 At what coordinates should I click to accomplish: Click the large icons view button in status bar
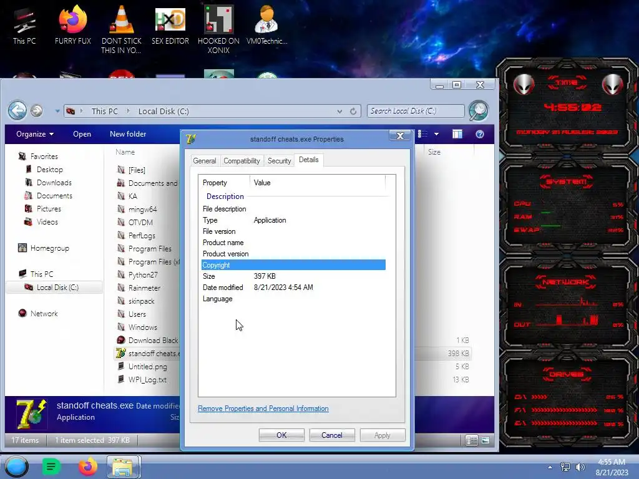pyautogui.click(x=485, y=440)
